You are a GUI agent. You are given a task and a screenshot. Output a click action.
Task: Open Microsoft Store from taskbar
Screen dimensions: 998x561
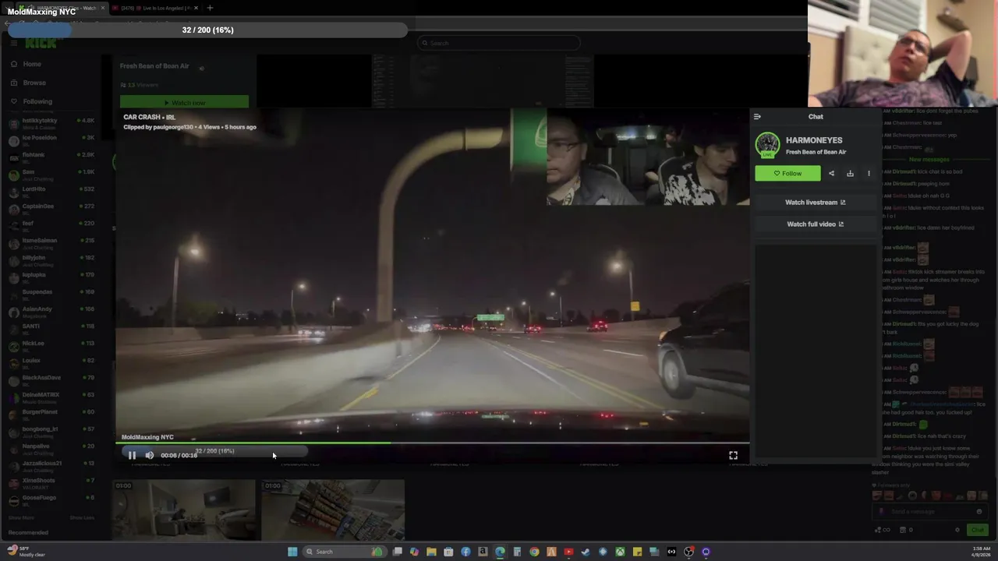448,552
